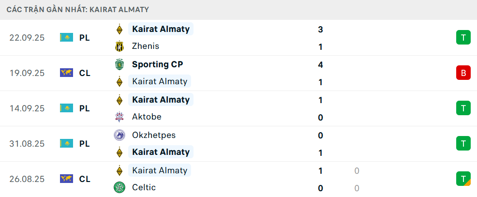Screen dimensions: 477x197
Task: Open the Okzhetpes team link
Action: 153,135
